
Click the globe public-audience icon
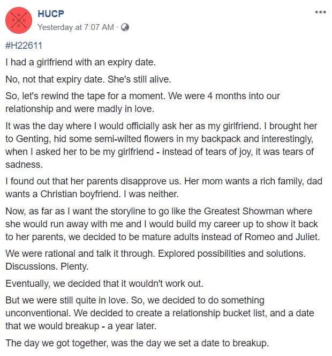(x=125, y=27)
